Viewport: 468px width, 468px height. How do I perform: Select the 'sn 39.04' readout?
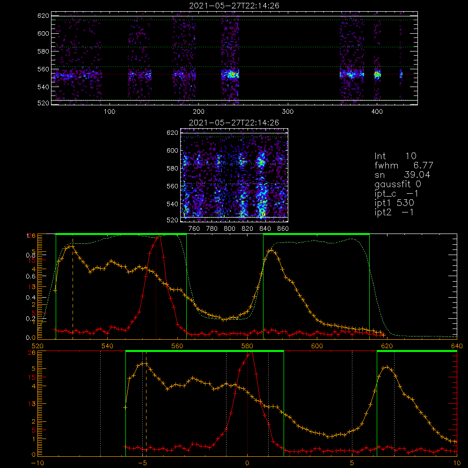pos(402,175)
